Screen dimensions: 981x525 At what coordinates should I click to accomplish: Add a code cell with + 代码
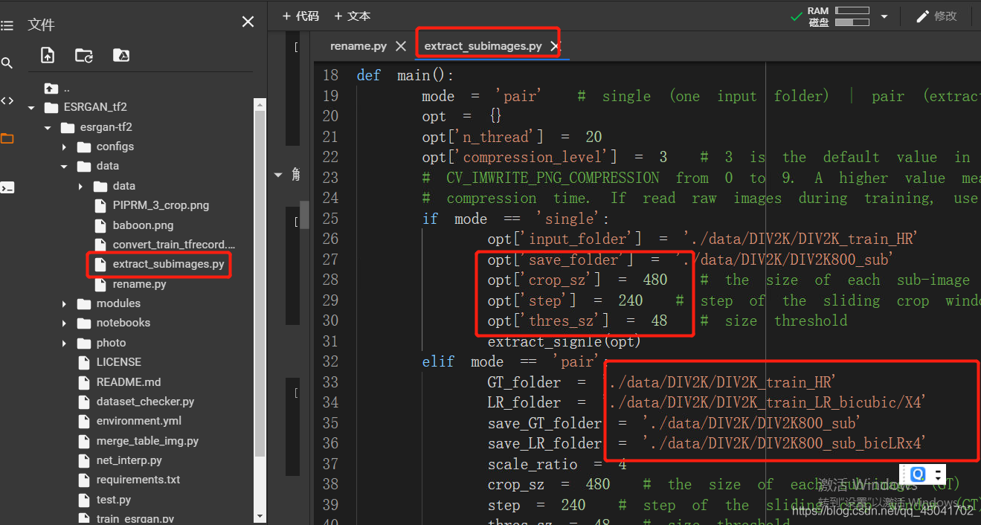(x=300, y=16)
